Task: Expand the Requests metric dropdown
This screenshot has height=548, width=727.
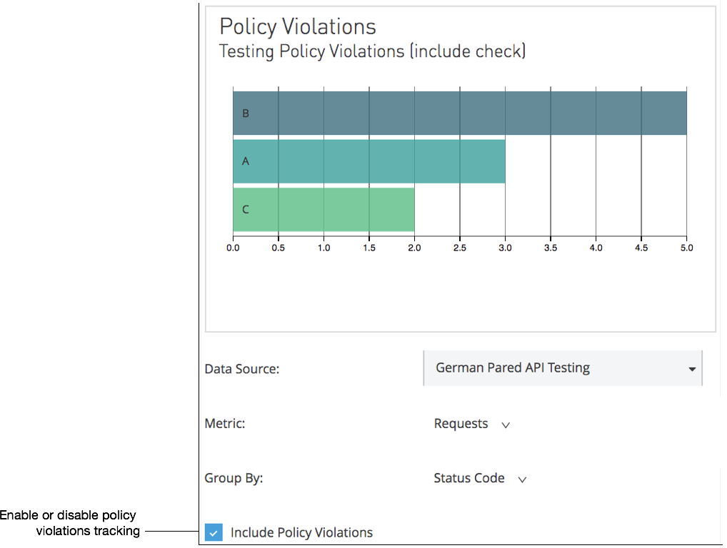Action: pyautogui.click(x=506, y=425)
